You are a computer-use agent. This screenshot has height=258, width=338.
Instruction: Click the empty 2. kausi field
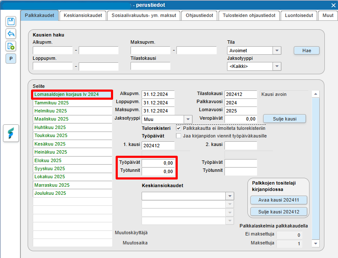click(x=241, y=146)
